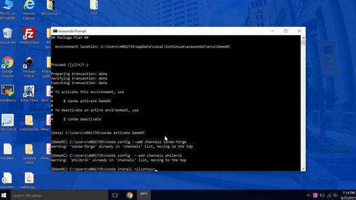Click '## Package Plan ##' heading text
The width and height of the screenshot is (356, 200).
tap(70, 38)
